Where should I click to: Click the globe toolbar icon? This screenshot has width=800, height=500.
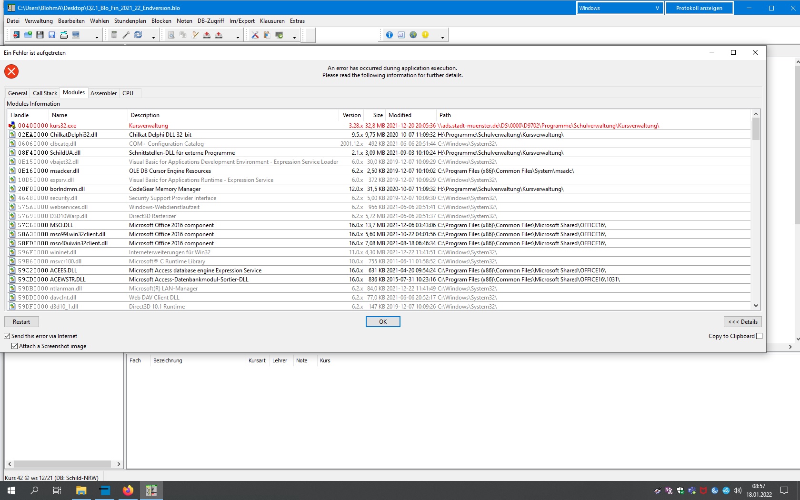click(x=413, y=35)
